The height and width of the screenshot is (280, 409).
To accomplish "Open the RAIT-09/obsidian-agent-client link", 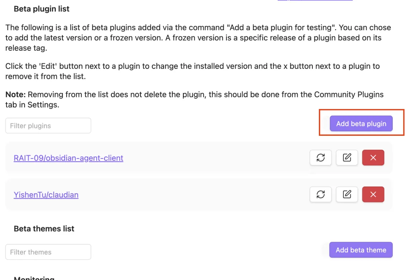I will 69,158.
